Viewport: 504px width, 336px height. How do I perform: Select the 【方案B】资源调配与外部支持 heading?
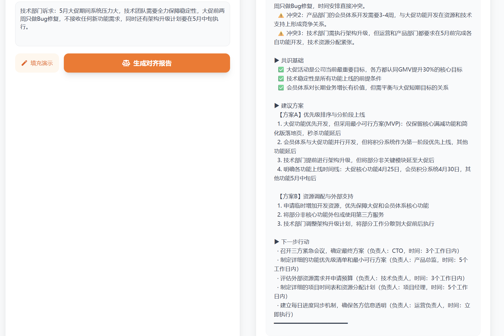click(315, 196)
